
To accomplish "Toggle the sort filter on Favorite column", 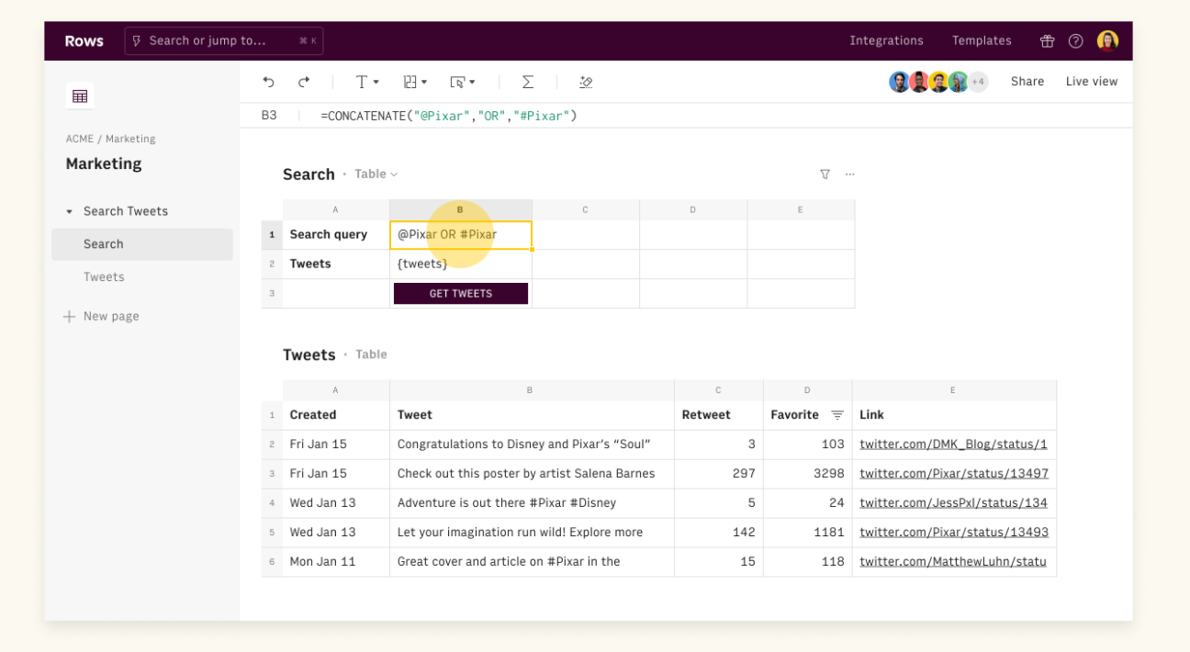I will 837,415.
